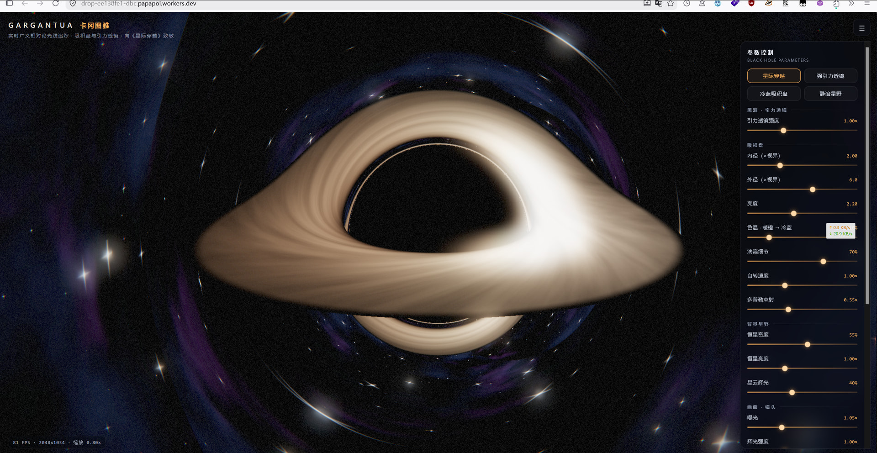The height and width of the screenshot is (453, 877).
Task: Select the 强引力透镜 preset
Action: pos(830,76)
